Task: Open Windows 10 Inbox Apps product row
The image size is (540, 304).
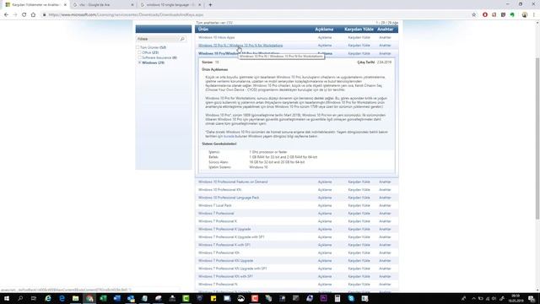Action: pos(216,37)
